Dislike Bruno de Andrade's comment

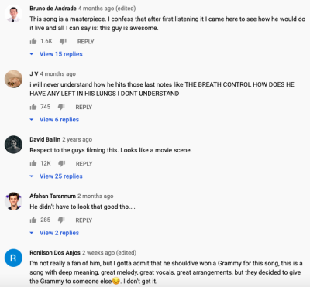pos(63,41)
